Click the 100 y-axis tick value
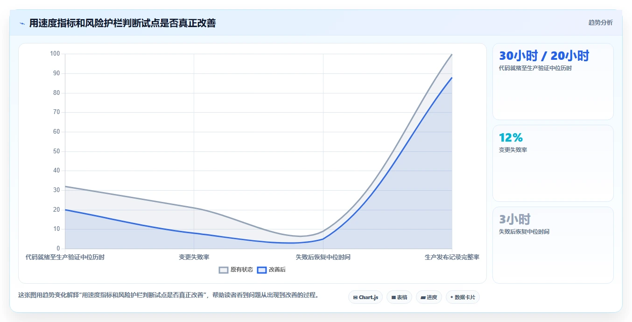The image size is (632, 322). (x=55, y=54)
